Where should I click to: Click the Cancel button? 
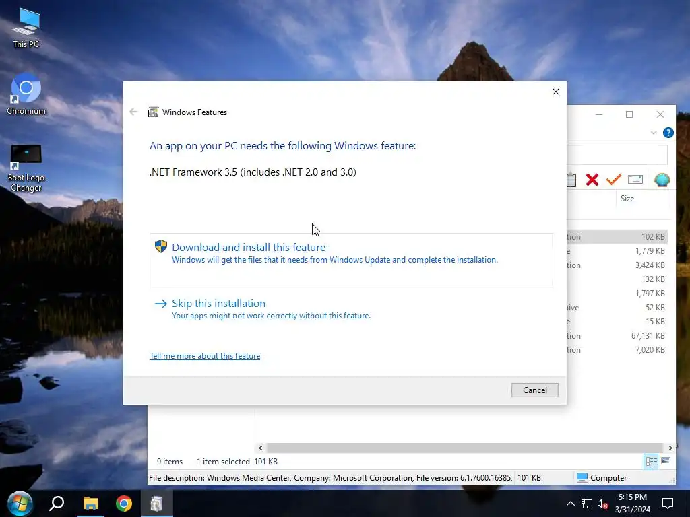[534, 390]
